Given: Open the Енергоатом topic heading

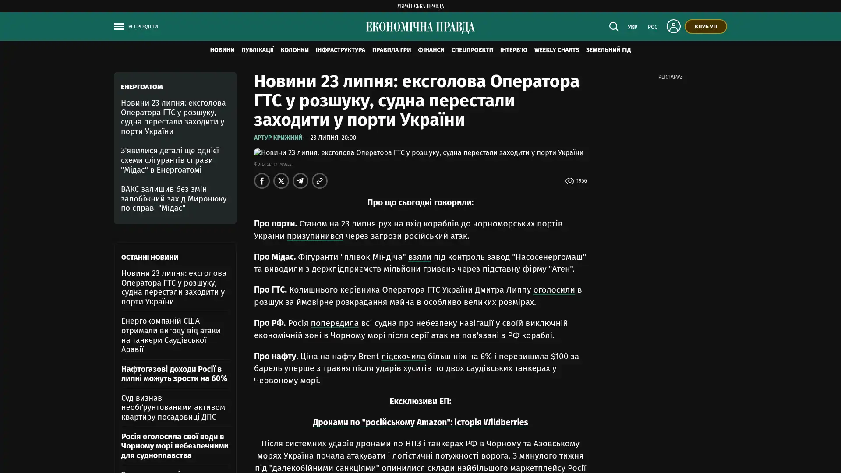Looking at the screenshot, I should (142, 87).
